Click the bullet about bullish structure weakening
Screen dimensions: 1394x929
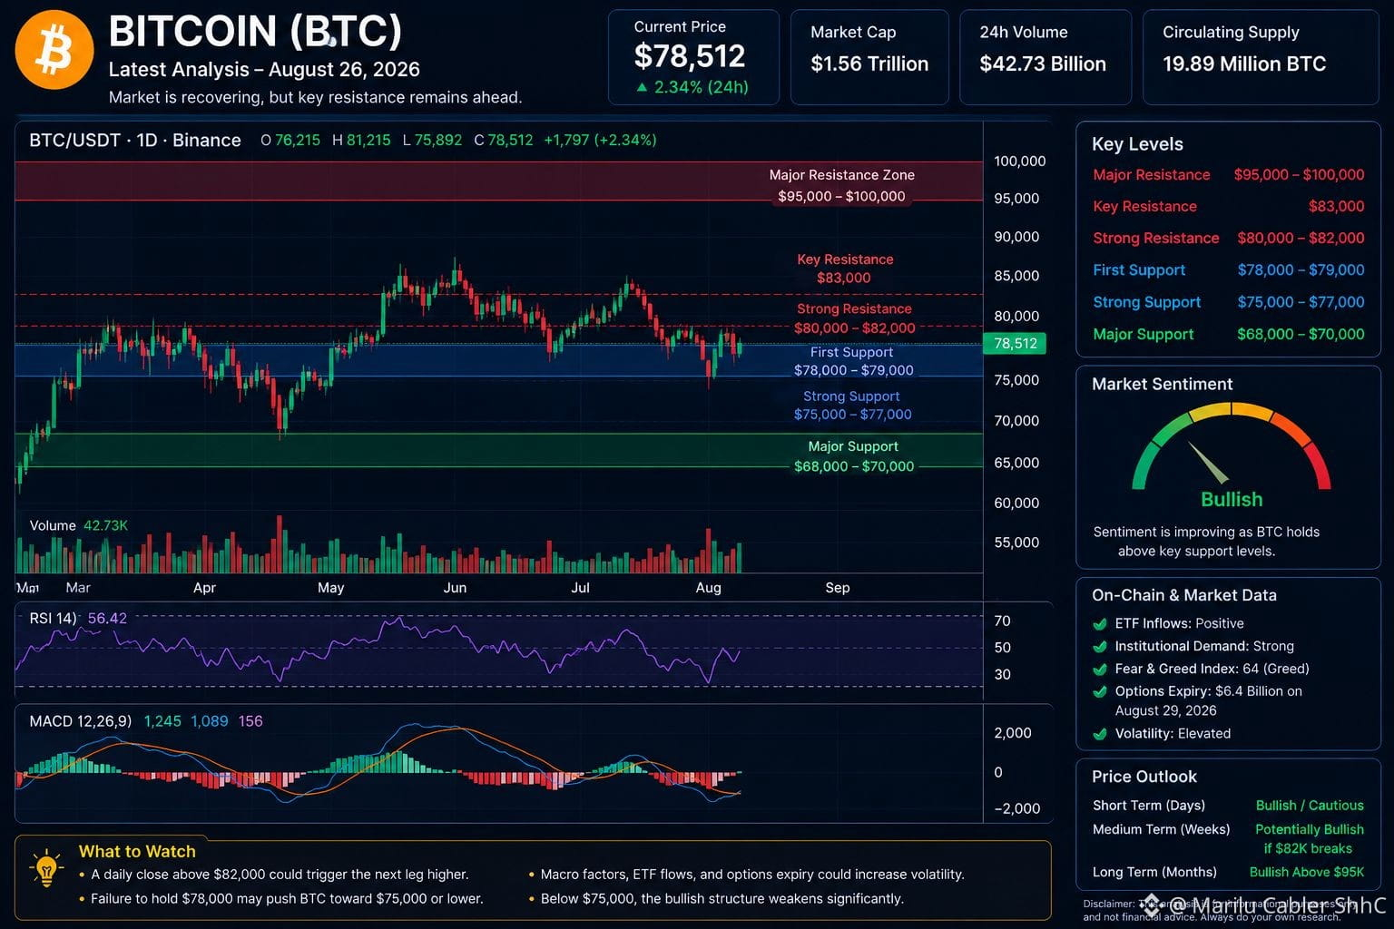[x=716, y=899]
